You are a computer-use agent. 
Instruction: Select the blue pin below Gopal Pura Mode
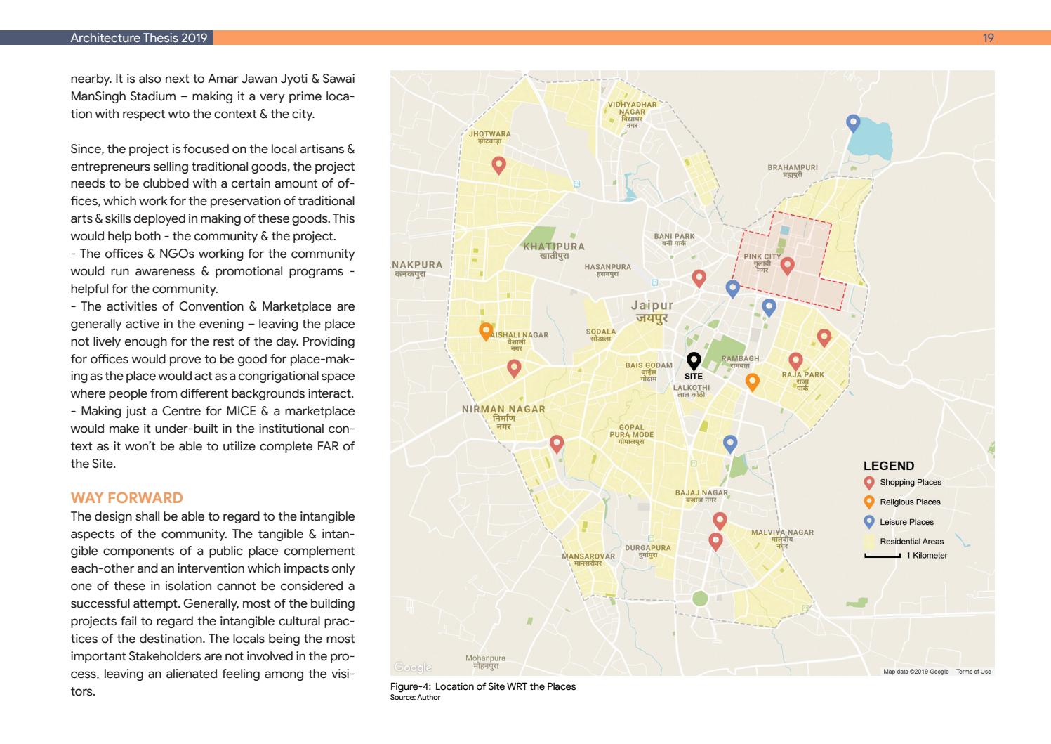click(x=730, y=443)
